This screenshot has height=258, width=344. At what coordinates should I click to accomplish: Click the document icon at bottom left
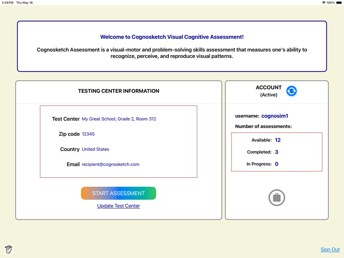(8, 249)
